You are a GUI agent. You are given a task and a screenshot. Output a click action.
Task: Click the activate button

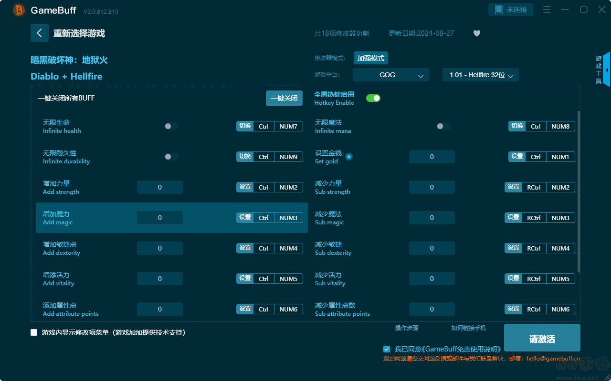(542, 338)
